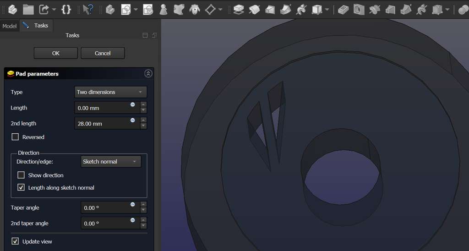Open the Create Sketch dropdown arrow
This screenshot has width=469, height=251.
pos(136,10)
